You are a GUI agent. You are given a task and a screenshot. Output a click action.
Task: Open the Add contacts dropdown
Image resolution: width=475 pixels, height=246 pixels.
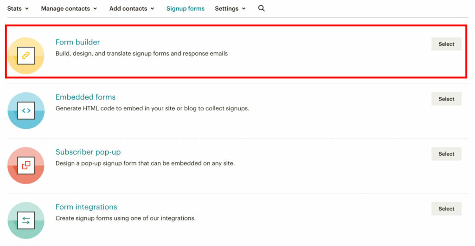pyautogui.click(x=132, y=8)
